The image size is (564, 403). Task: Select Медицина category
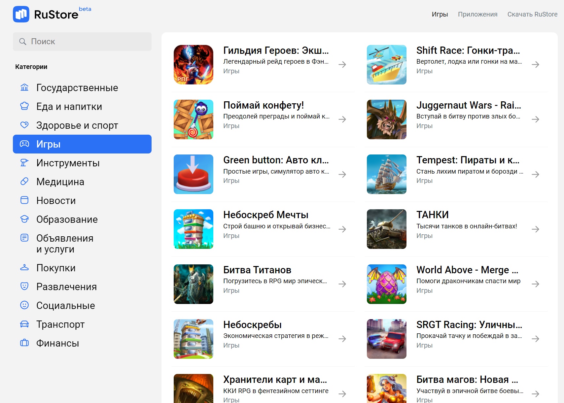point(82,182)
